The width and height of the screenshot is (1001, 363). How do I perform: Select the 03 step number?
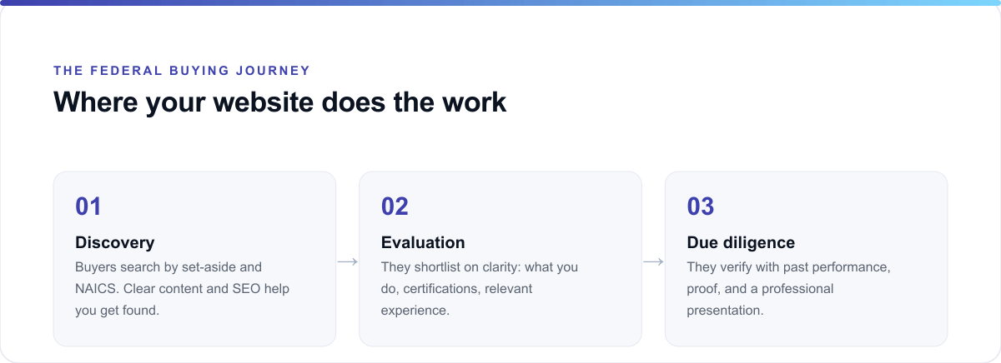point(701,206)
